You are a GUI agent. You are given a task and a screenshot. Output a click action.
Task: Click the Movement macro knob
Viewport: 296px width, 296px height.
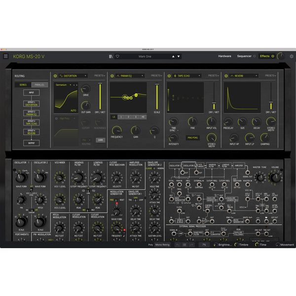point(277,245)
